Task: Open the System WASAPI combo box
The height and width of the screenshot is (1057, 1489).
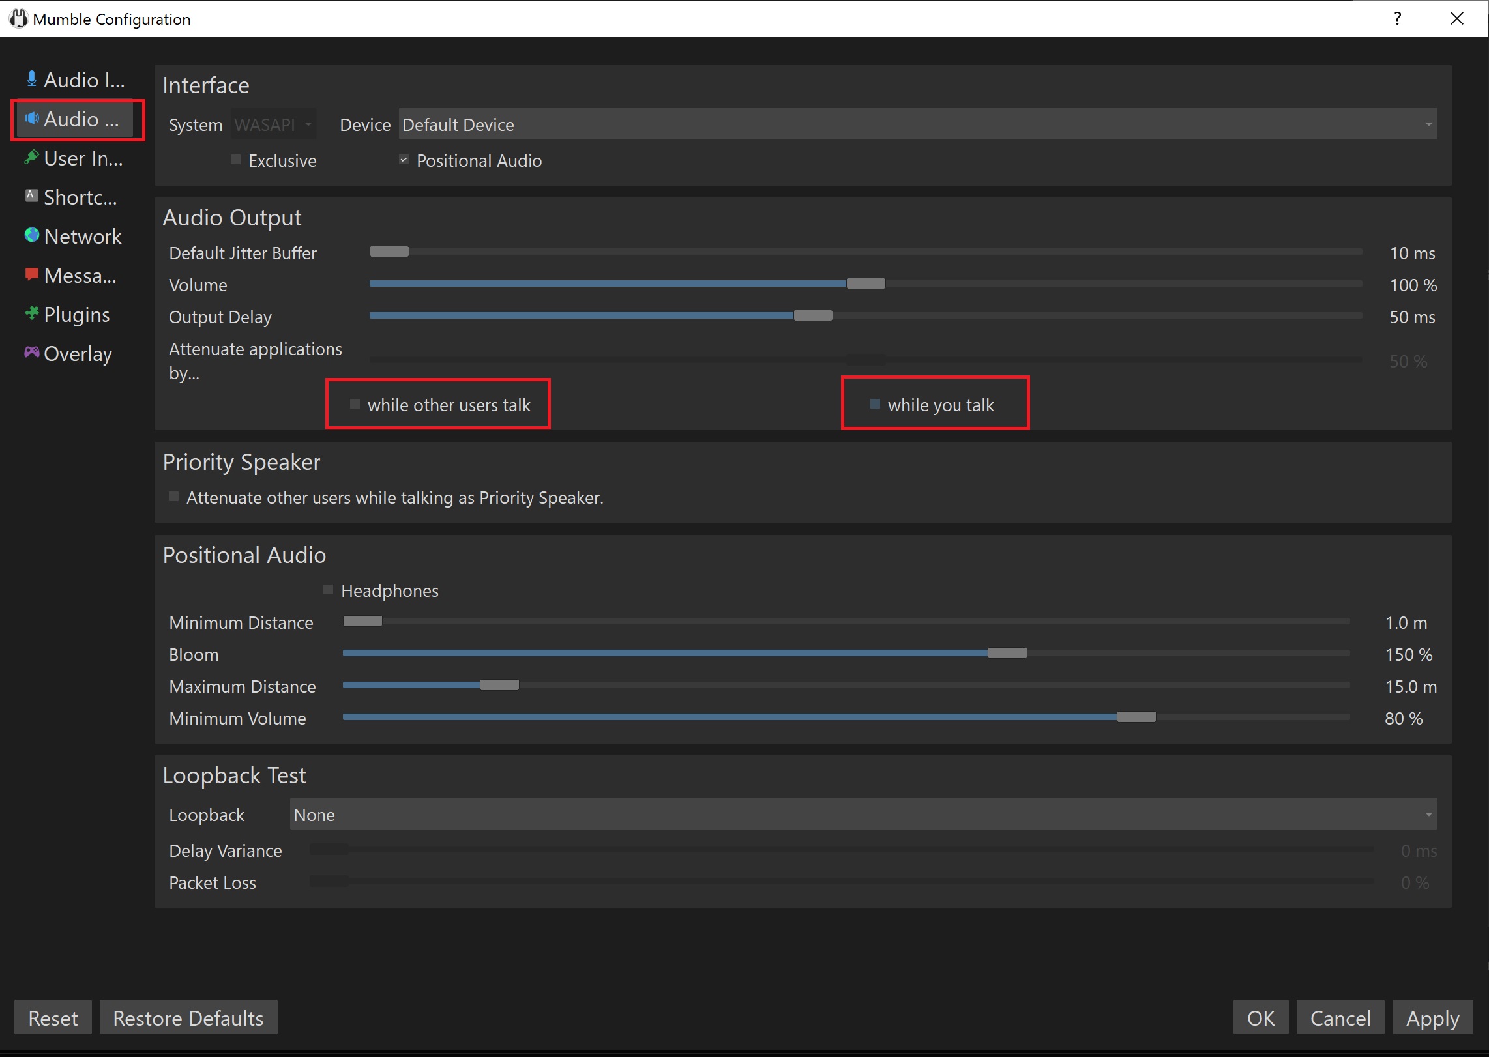Action: pyautogui.click(x=274, y=124)
